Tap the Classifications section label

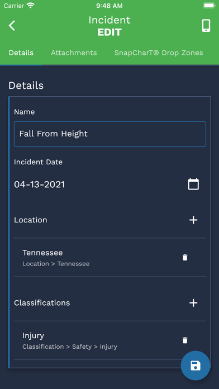(x=42, y=303)
